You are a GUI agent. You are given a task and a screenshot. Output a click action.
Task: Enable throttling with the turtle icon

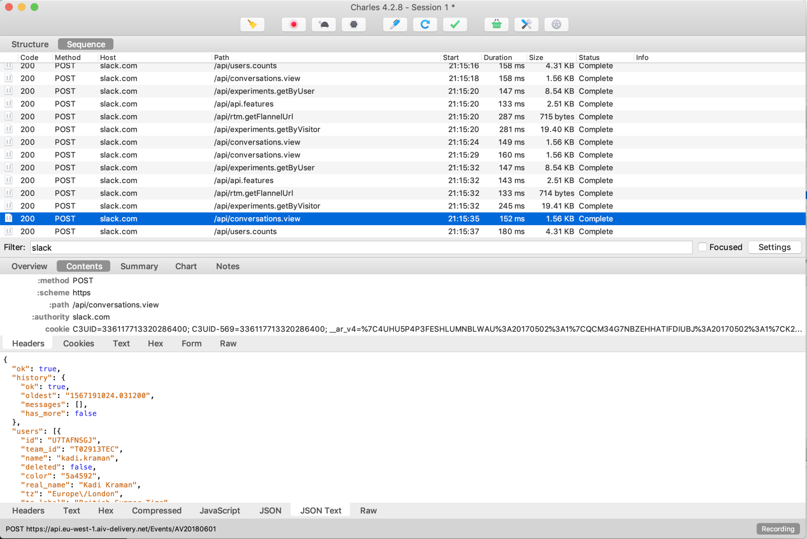324,25
